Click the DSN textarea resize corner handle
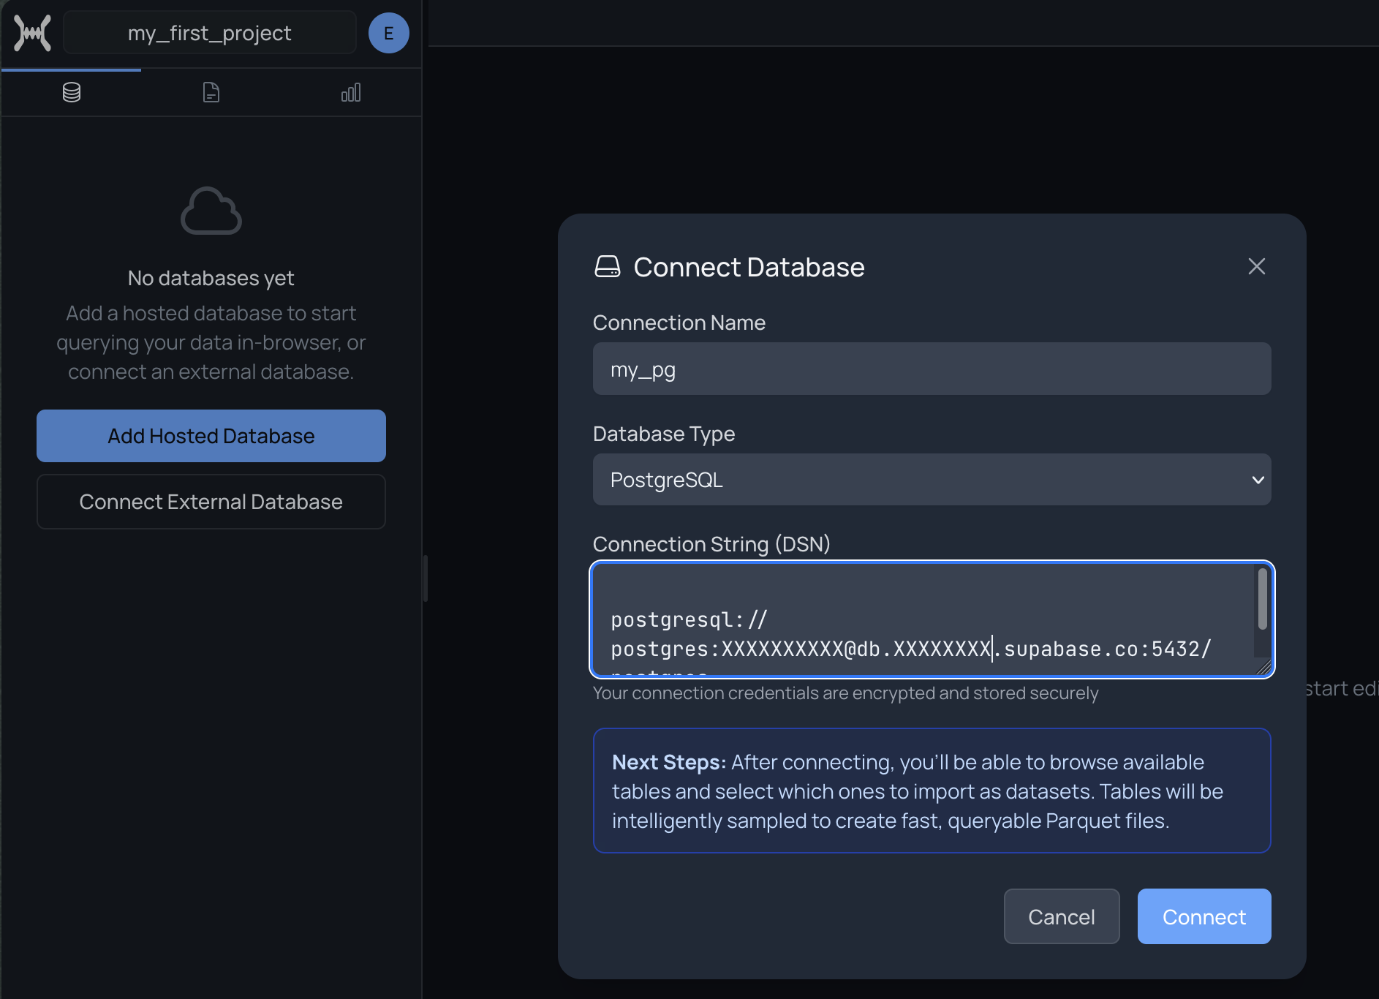Image resolution: width=1379 pixels, height=999 pixels. click(1263, 667)
